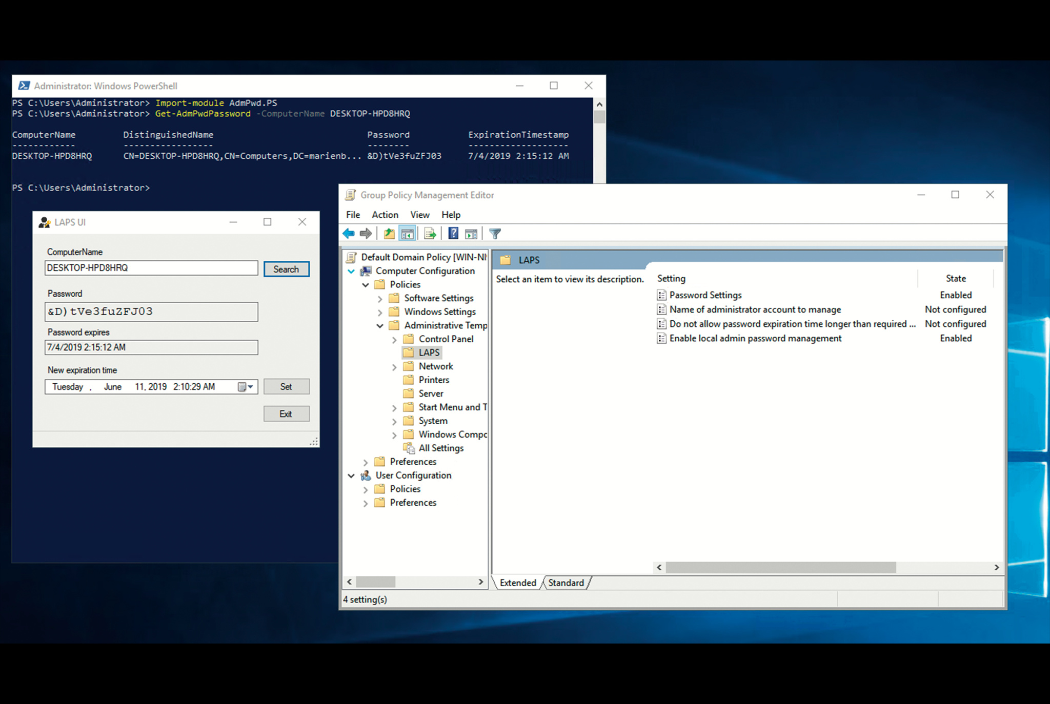Open Help via the question mark icon
This screenshot has height=704, width=1050.
[x=453, y=234]
